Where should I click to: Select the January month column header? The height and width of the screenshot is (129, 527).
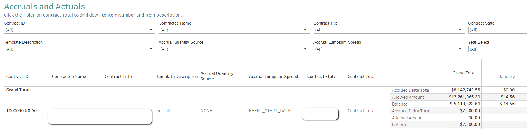coord(506,77)
